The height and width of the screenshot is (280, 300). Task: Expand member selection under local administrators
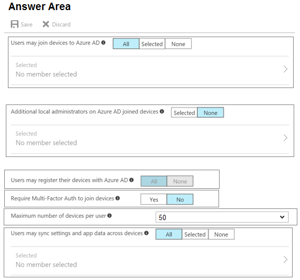click(x=150, y=139)
